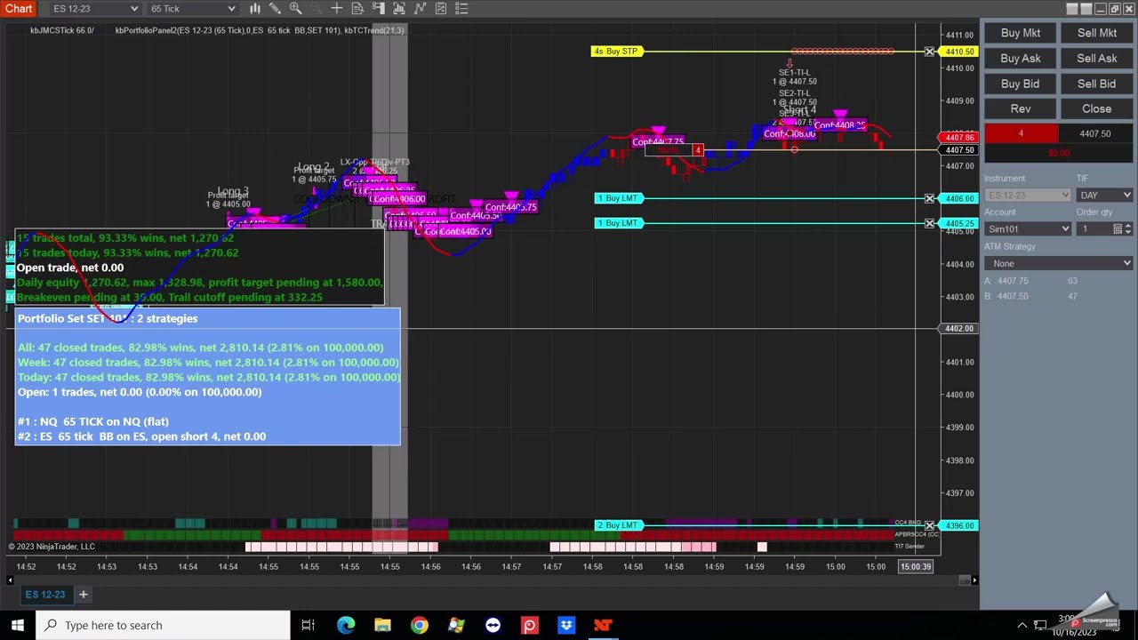Click the red short position 4 marker on chart
This screenshot has width=1138, height=640.
click(x=699, y=150)
